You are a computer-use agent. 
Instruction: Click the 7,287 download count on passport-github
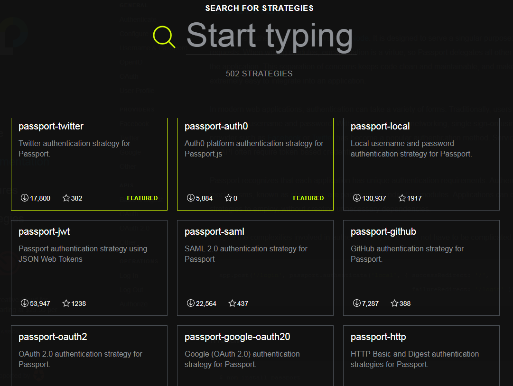(x=370, y=303)
